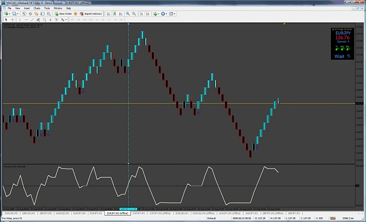Screen dimensions: 366x222
Task: Toggle chart shift from right border
Action: 148,14
